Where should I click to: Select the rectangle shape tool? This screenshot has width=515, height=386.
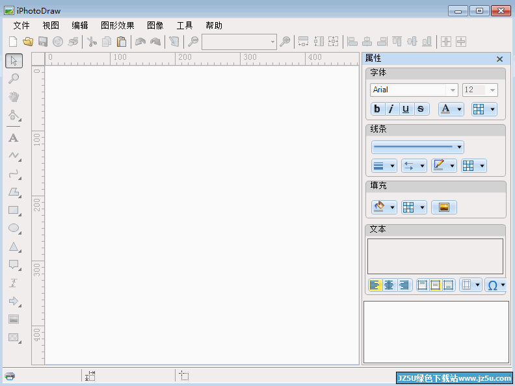click(14, 210)
